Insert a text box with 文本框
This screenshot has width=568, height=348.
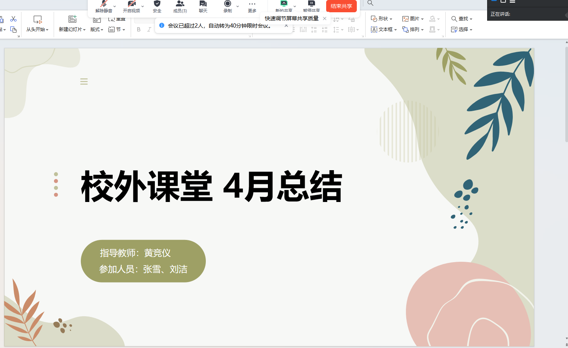click(383, 30)
